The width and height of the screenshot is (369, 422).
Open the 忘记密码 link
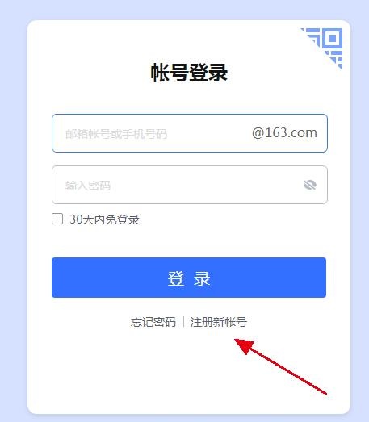153,322
